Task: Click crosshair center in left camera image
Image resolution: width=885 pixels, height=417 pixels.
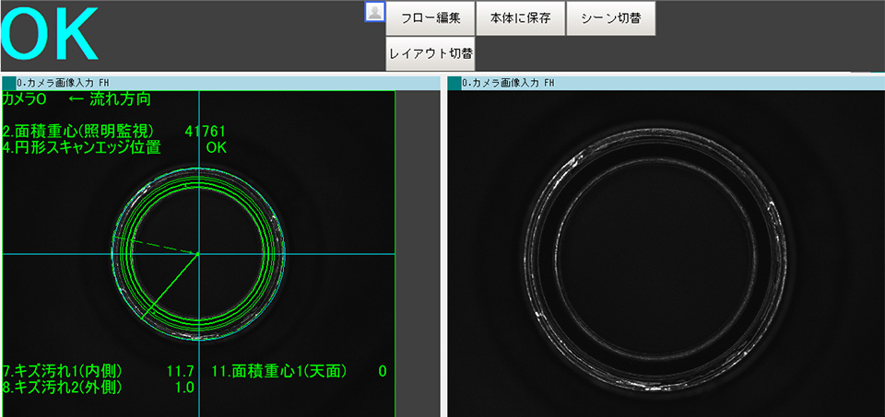Action: (198, 253)
